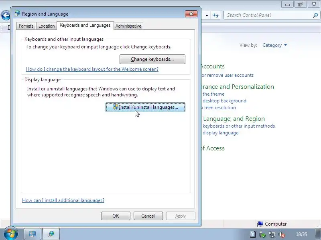321x240 pixels.
Task: Click change keyboards or other input methods link
Action: (239, 126)
